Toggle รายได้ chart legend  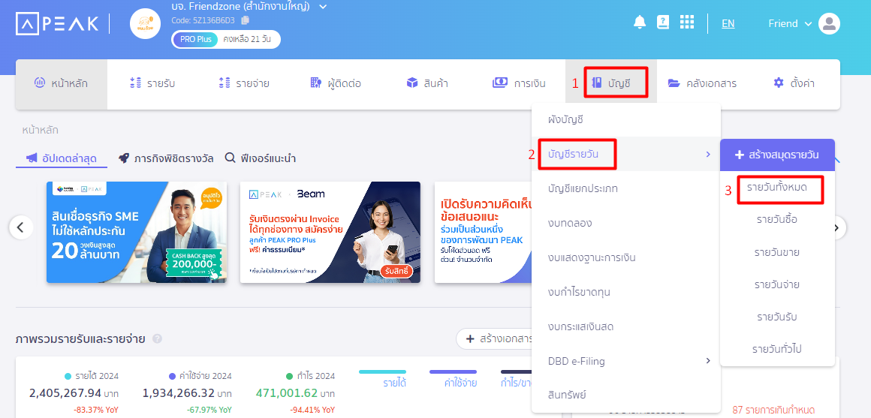coord(383,378)
